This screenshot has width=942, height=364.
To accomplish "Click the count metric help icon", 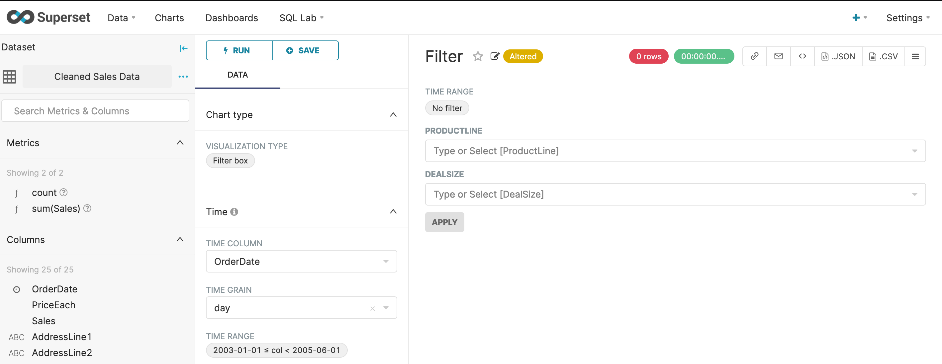I will [x=64, y=192].
